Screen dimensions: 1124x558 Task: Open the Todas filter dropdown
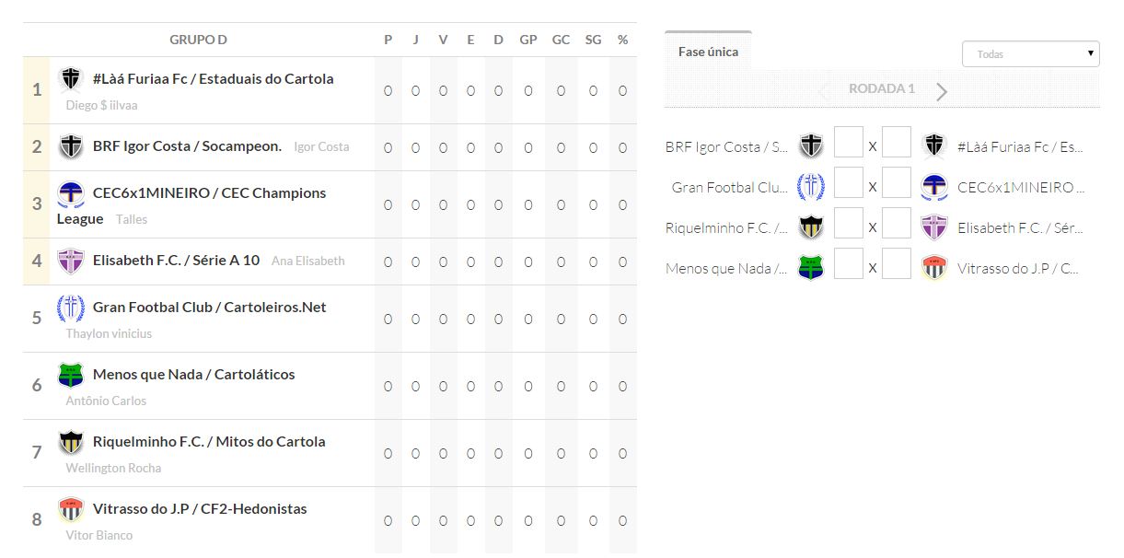coord(1030,54)
